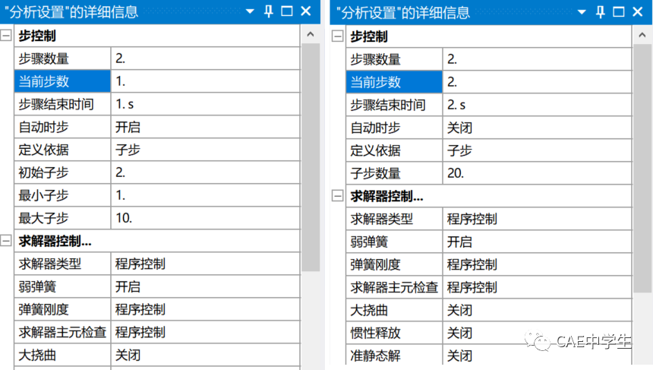Pin the right analysis settings panel

coord(600,11)
